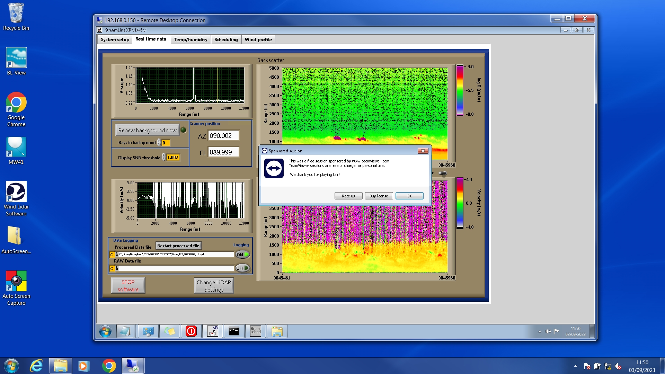Switch to the Wind profile tab
This screenshot has width=665, height=374.
pos(258,39)
